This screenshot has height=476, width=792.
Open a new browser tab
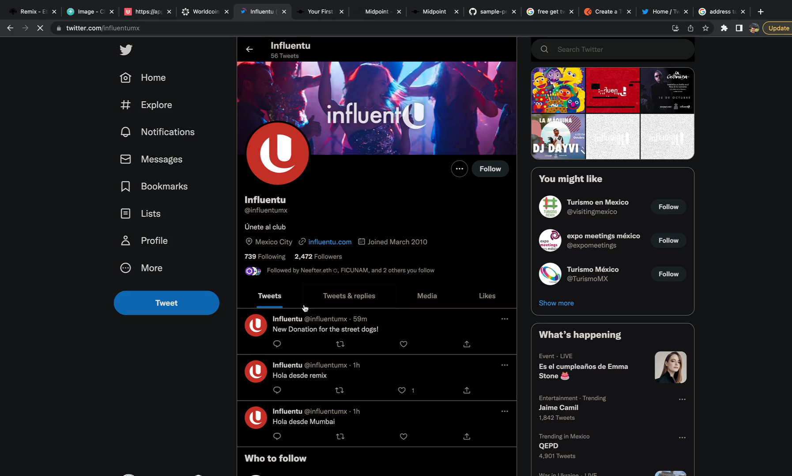point(760,11)
